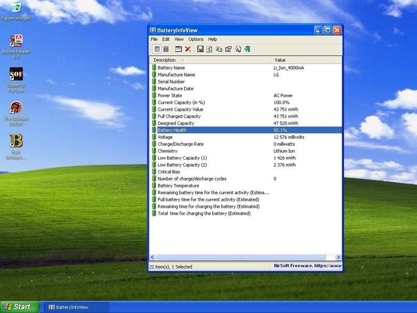Viewport: 417px width, 313px height.
Task: Click the window icon left of the red X
Action: click(x=178, y=49)
